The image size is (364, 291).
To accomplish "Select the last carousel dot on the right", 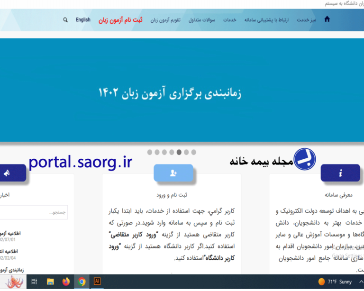I will pyautogui.click(x=193, y=152).
